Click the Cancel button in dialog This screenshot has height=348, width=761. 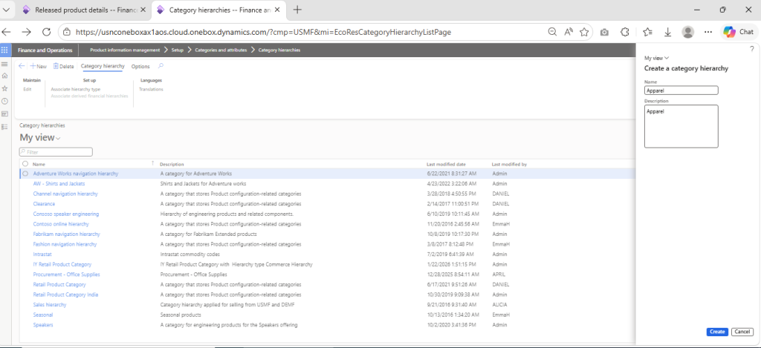pyautogui.click(x=742, y=332)
